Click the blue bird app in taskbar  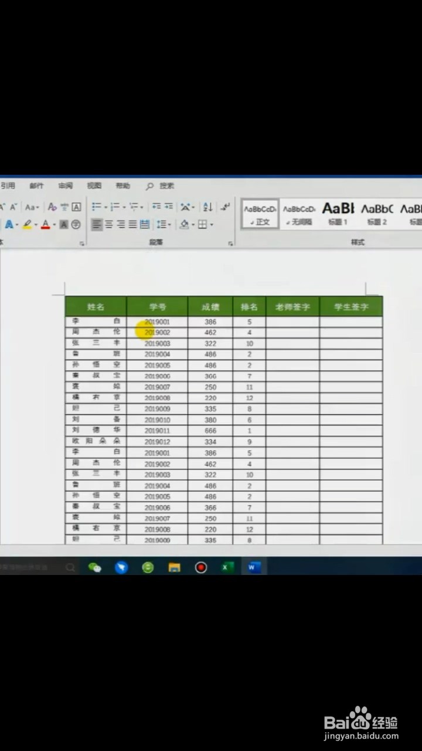[x=121, y=567]
